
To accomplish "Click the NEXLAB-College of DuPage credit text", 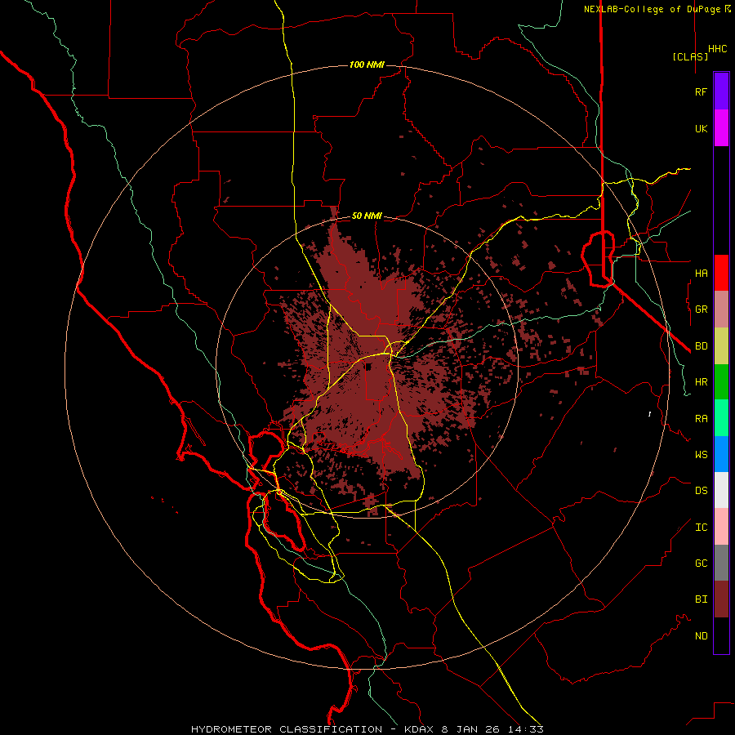I will pos(652,9).
